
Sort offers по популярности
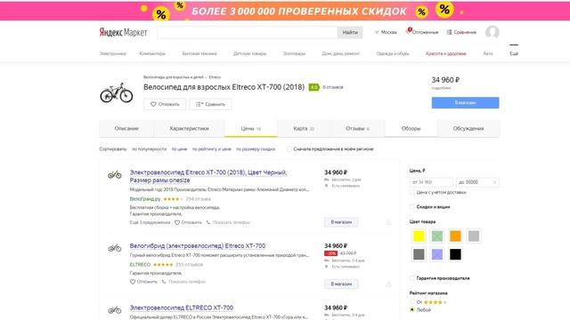coord(149,148)
